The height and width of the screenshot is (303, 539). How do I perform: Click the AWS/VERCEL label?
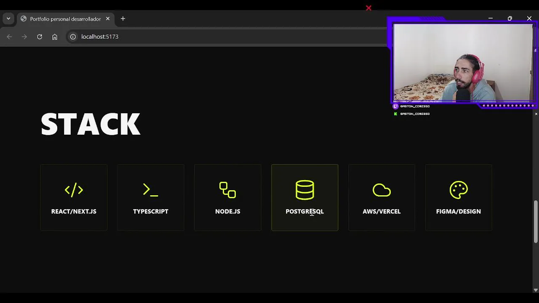tap(382, 211)
